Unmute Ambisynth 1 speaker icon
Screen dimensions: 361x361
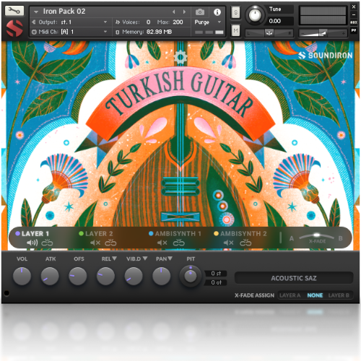coord(162,243)
